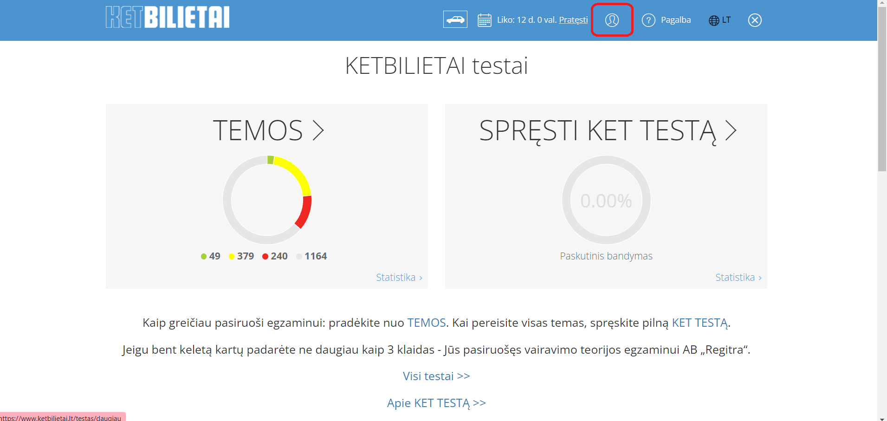Screen dimensions: 887x421
Task: Click the page vertical scrollbar thumb
Action: coord(882,88)
